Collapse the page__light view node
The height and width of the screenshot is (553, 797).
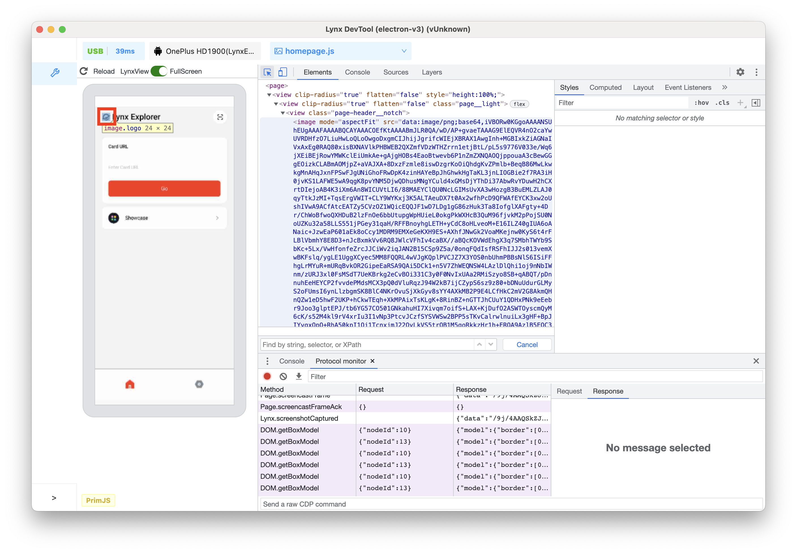[x=276, y=104]
